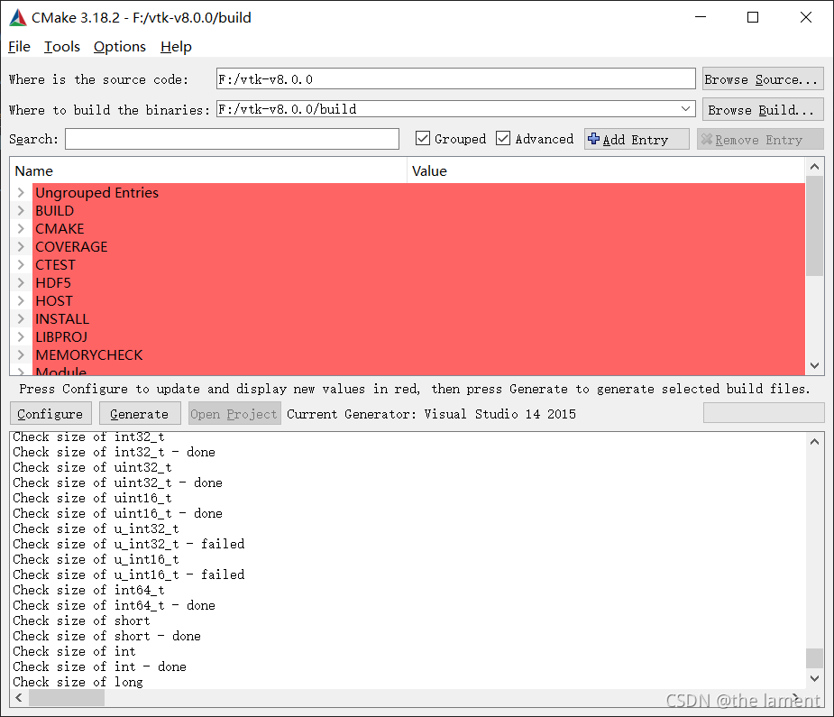834x717 pixels.
Task: Open the Help menu
Action: tap(176, 47)
